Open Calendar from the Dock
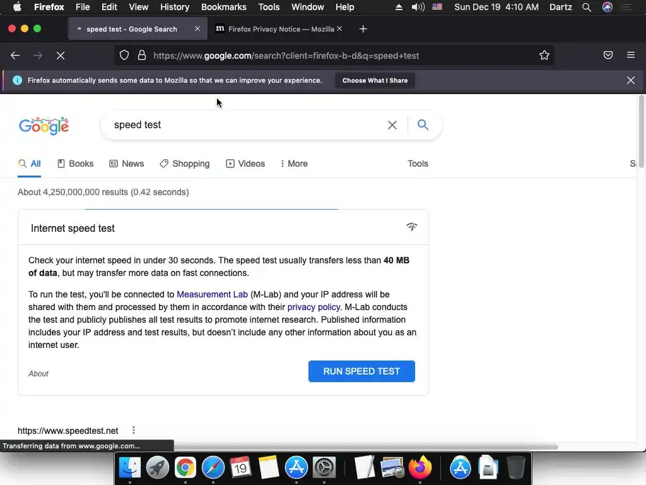 click(x=240, y=467)
